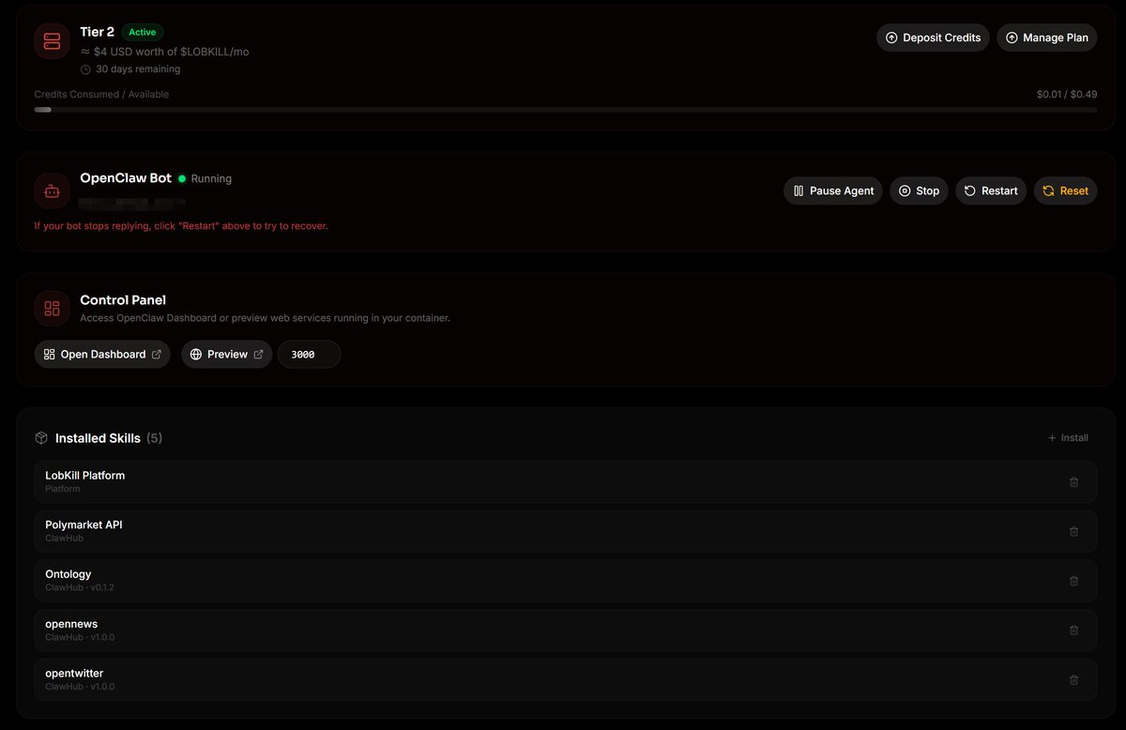Select the Polymarket API skill row
1126x730 pixels.
pyautogui.click(x=565, y=531)
